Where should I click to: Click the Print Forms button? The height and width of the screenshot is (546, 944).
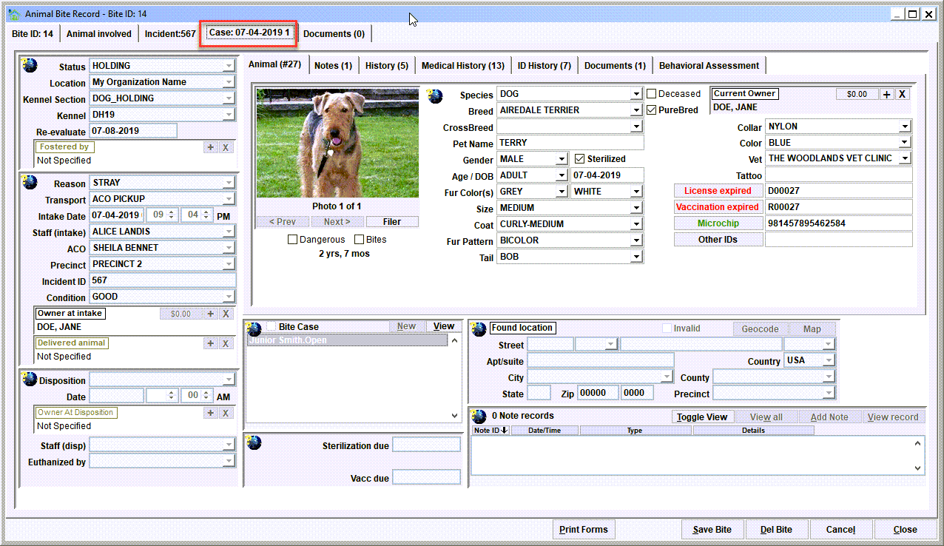pos(584,530)
